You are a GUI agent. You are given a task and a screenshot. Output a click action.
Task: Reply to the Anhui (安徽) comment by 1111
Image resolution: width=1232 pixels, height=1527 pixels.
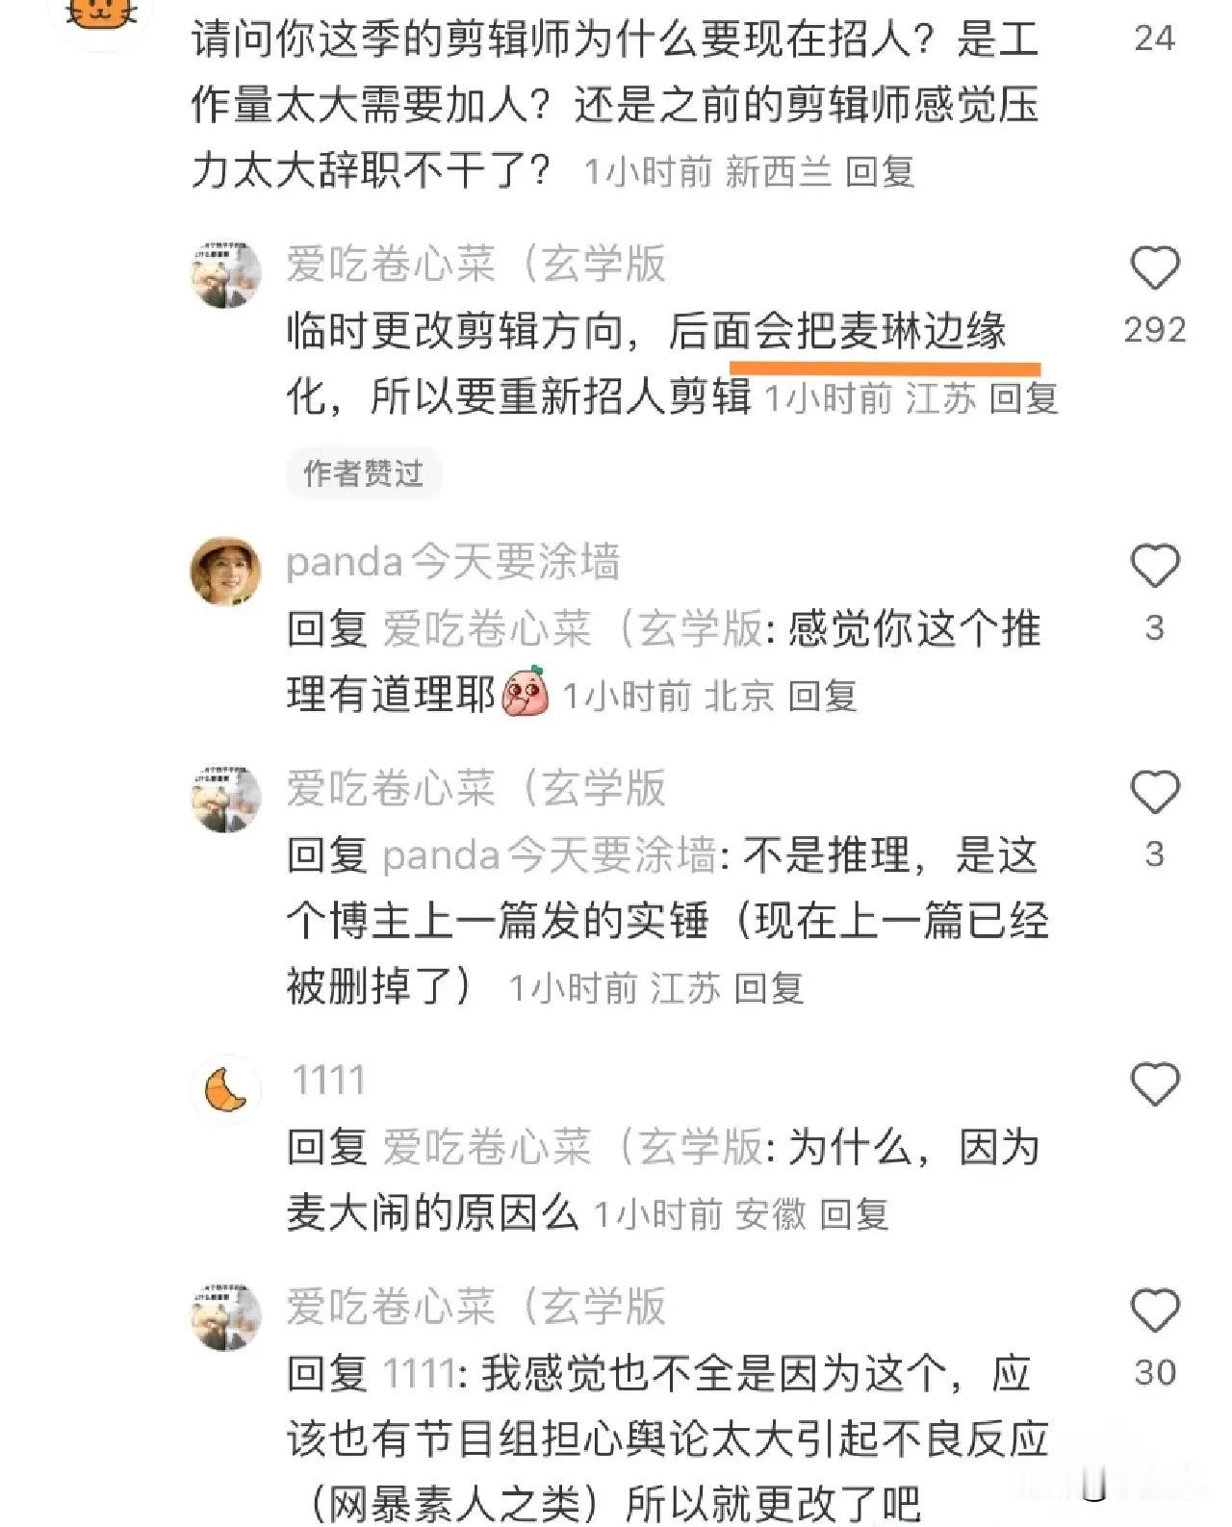(x=855, y=1214)
